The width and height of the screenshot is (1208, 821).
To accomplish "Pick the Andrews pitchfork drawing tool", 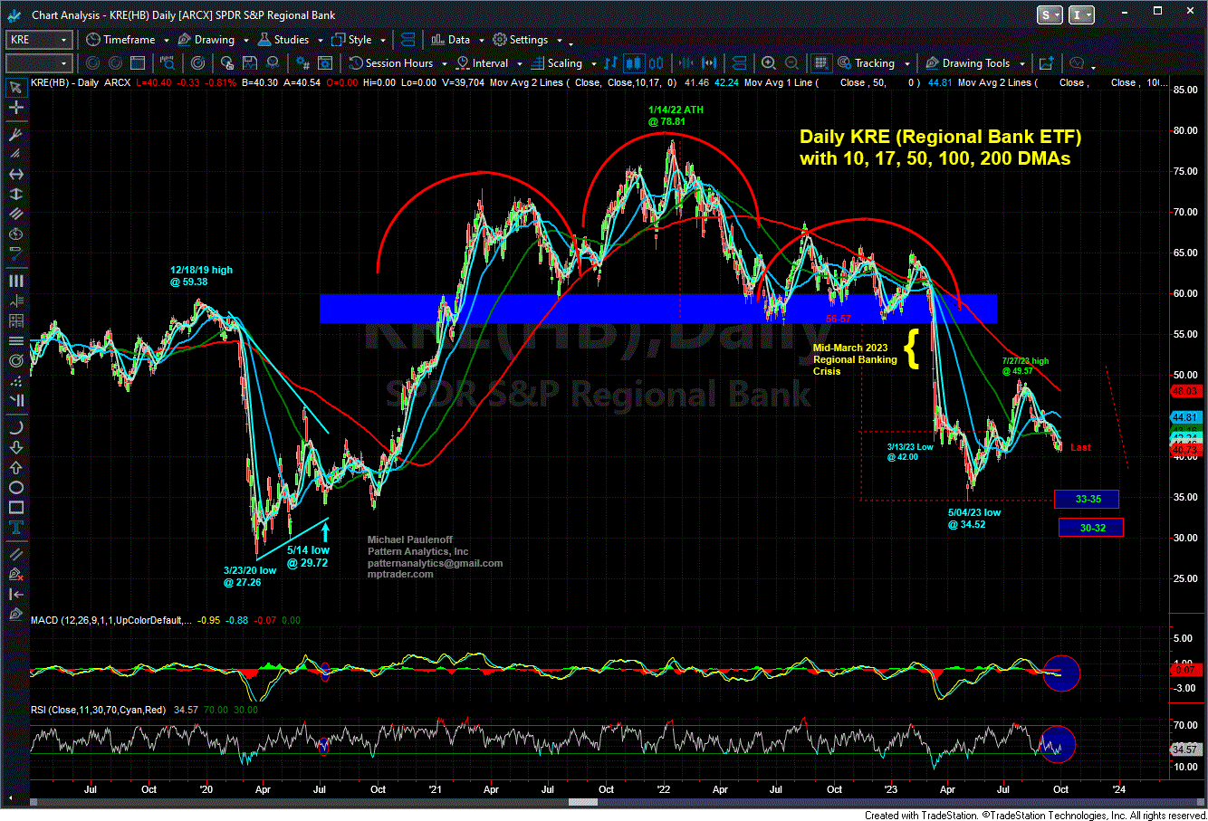I will tap(15, 134).
